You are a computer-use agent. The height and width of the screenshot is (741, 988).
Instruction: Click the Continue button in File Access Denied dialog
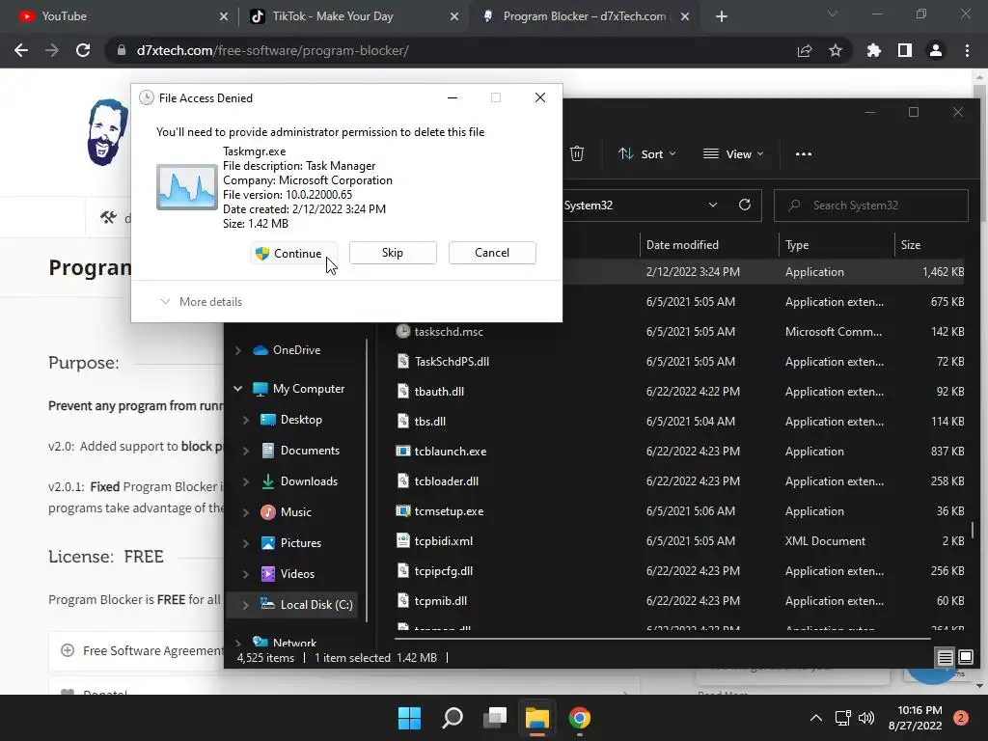(x=293, y=254)
